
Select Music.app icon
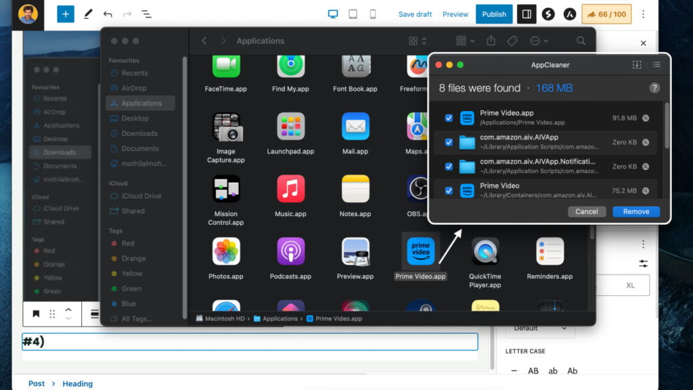pyautogui.click(x=290, y=189)
